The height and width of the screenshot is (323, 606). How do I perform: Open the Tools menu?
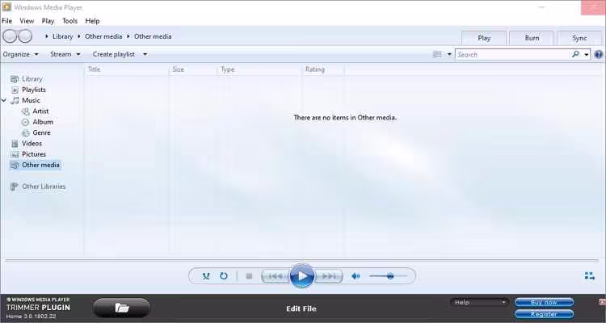[70, 21]
